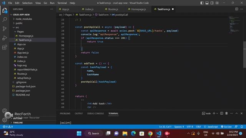
Task: Click postApiCall breadcrumb item
Action: point(120,15)
